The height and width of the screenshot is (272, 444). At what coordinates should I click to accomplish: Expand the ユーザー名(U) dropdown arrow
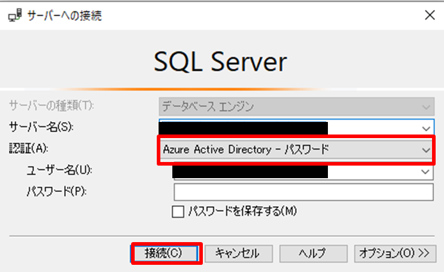coord(425,172)
